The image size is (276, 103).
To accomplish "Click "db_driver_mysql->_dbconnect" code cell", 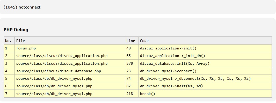I will [x=205, y=78].
